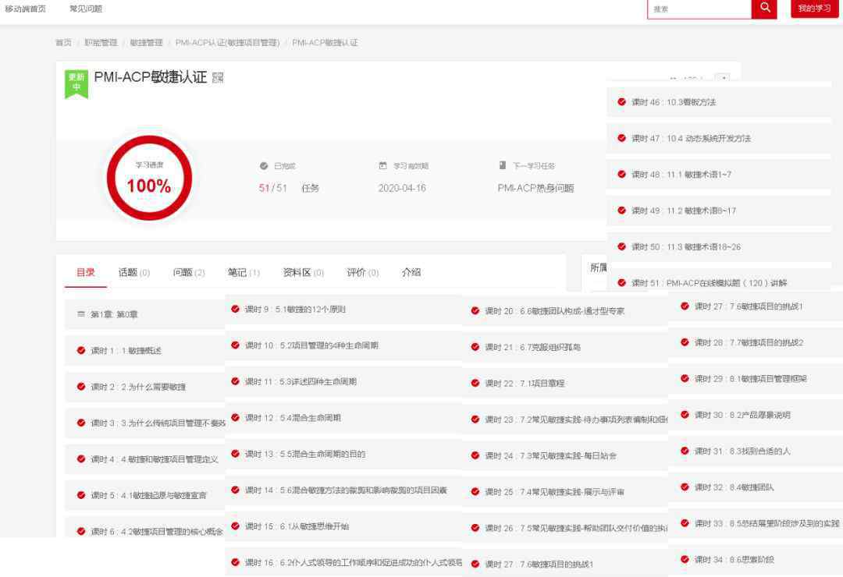Click red check icon of 课时 30
Viewport: 843px width, 577px height.
pyautogui.click(x=685, y=415)
